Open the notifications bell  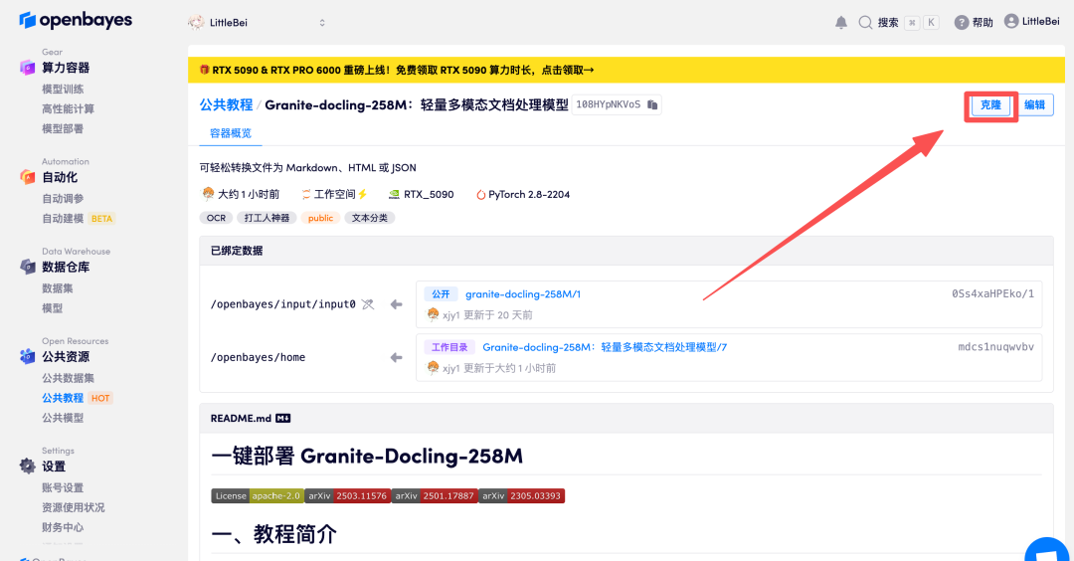tap(841, 23)
